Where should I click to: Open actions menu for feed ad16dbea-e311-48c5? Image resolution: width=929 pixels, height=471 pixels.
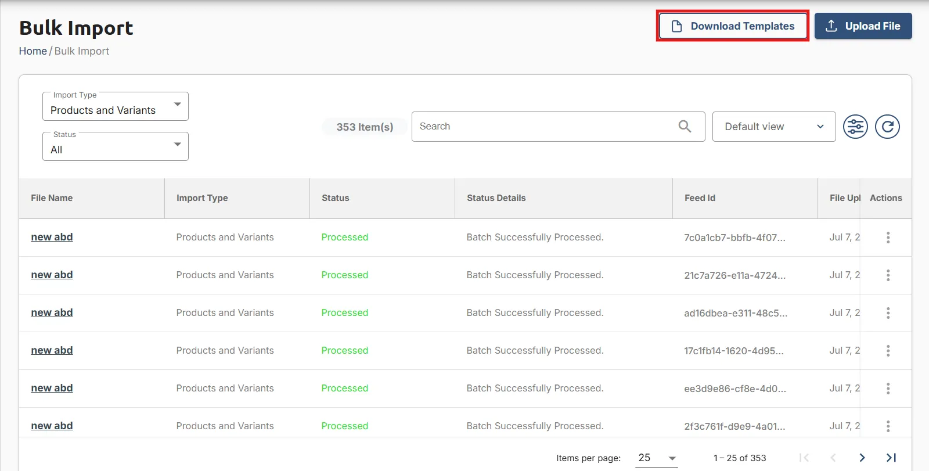(x=888, y=313)
